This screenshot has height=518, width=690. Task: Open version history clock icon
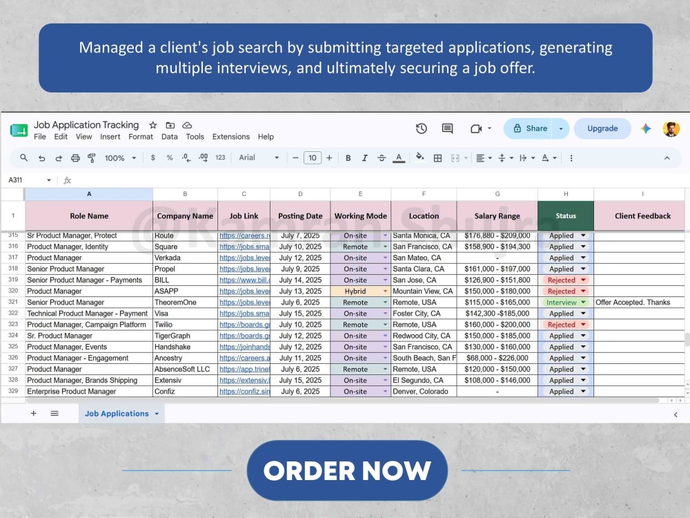(421, 128)
